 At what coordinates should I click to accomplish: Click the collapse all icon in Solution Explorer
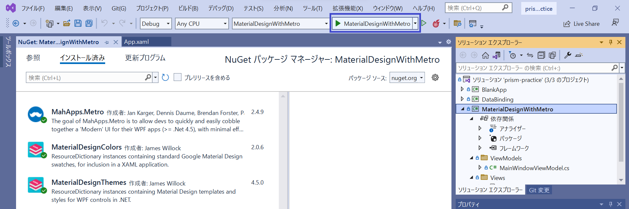point(541,55)
